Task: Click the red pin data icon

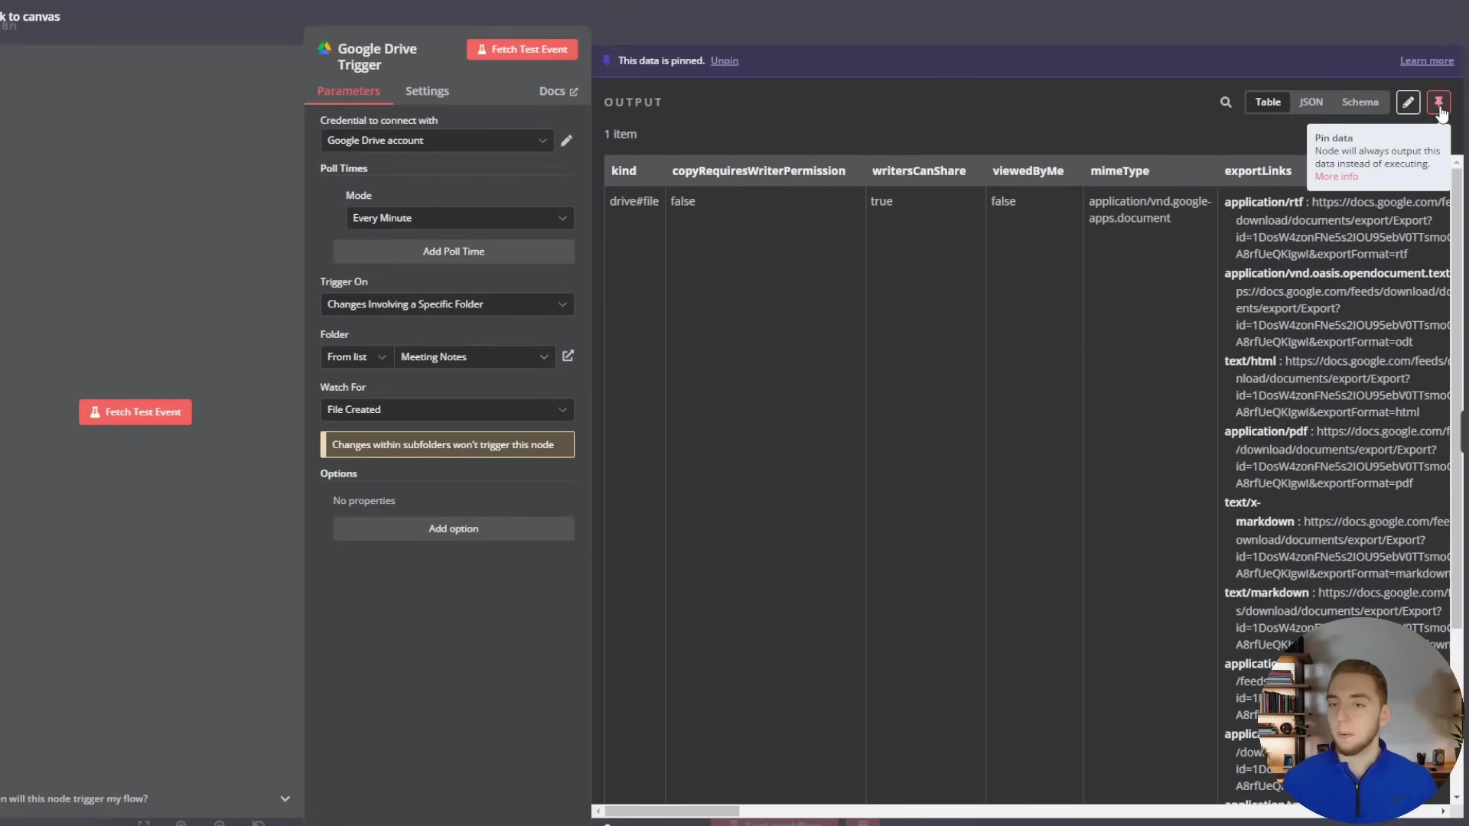Action: point(1438,102)
